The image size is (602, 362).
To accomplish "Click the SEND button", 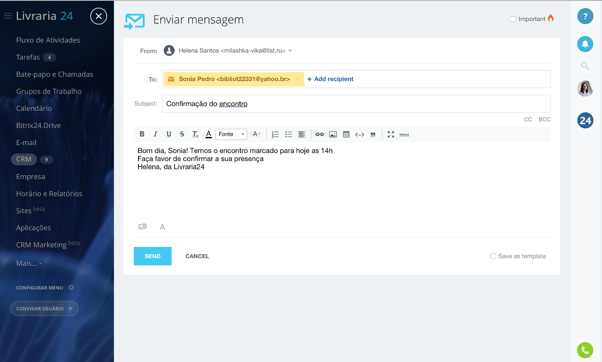I will pos(153,256).
